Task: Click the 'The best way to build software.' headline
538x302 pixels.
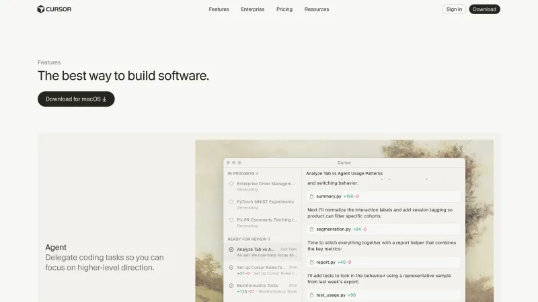Action: coord(123,76)
